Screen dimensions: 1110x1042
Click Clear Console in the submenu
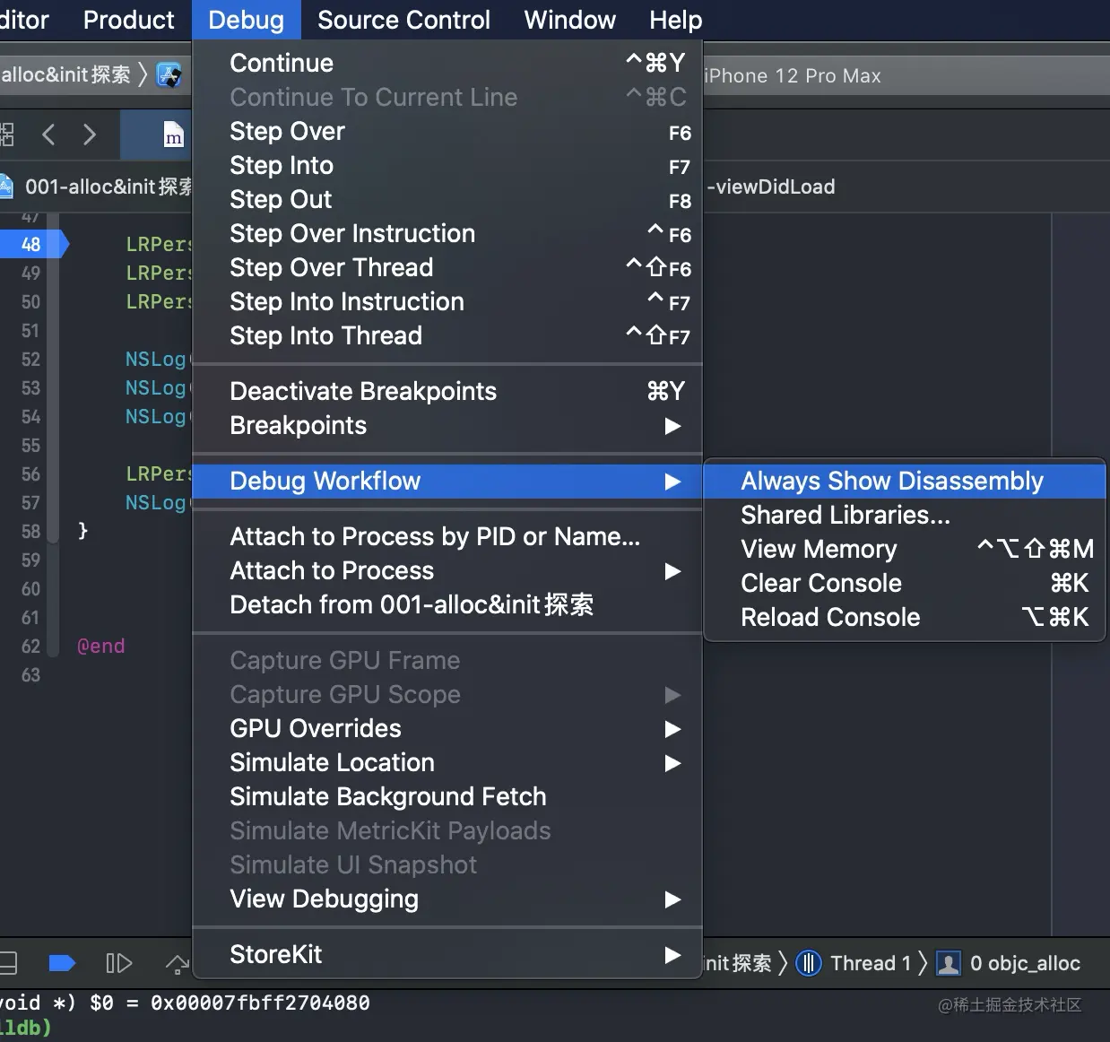click(821, 584)
